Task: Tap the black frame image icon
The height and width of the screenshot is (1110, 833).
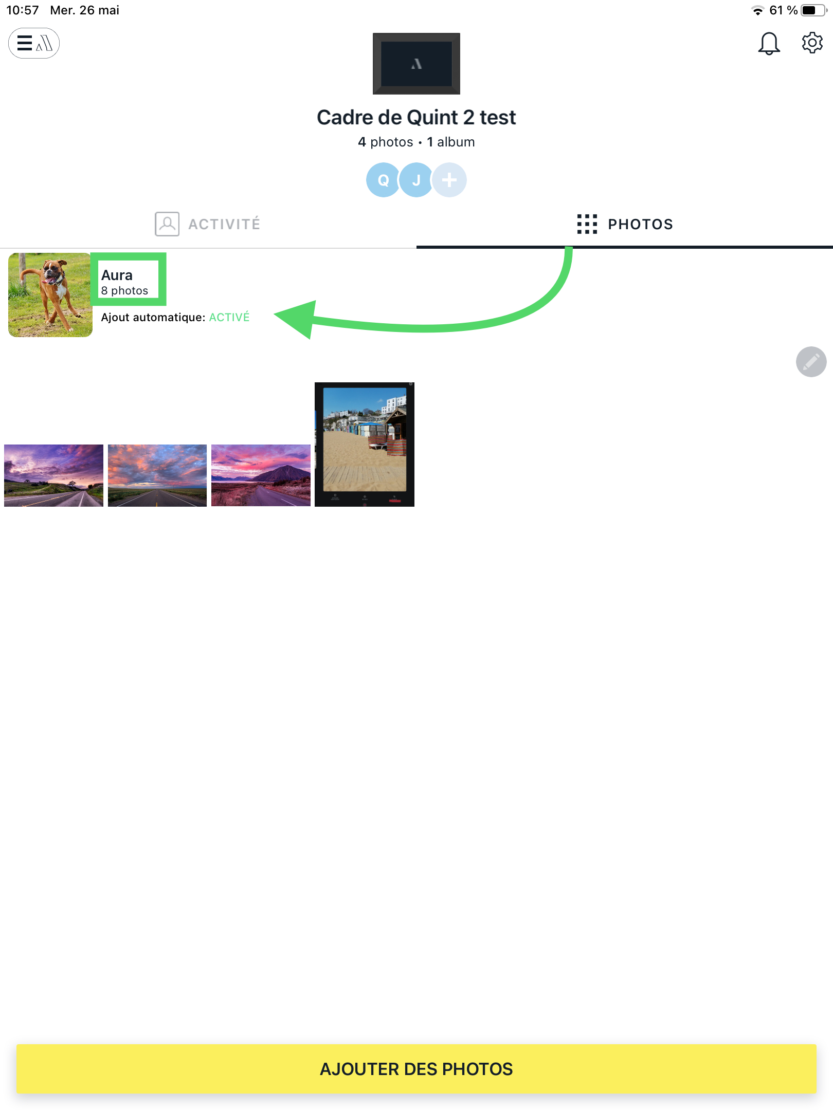Action: click(416, 64)
